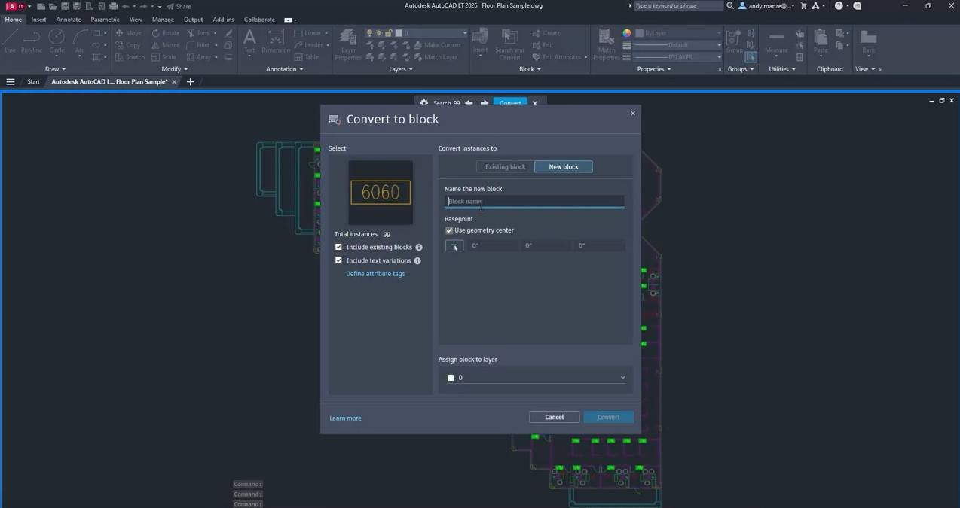
Task: Expand the Modify panel
Action: (174, 69)
